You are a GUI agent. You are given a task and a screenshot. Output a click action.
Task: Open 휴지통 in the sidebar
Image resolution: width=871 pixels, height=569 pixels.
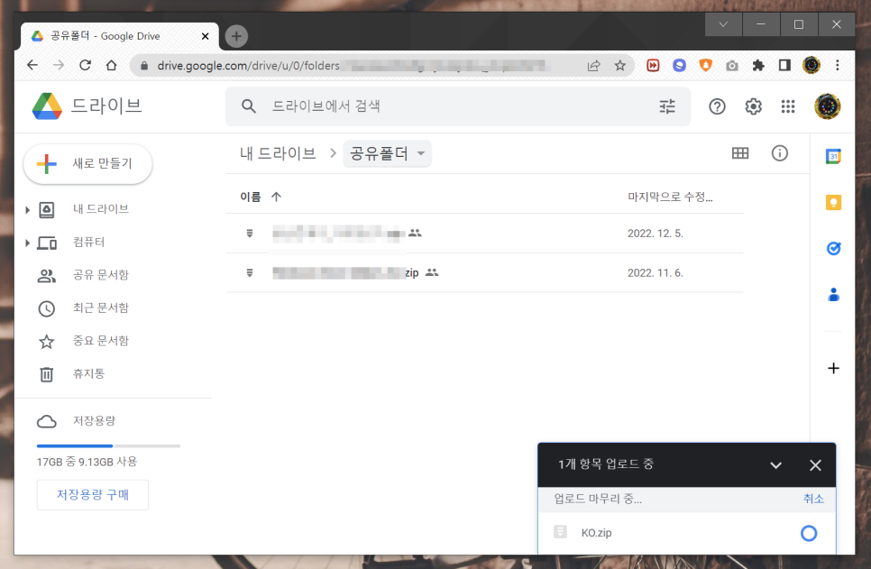point(88,373)
